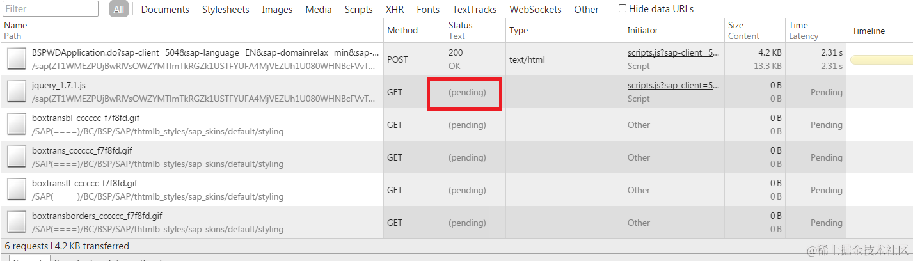This screenshot has width=913, height=261.
Task: Select the BSPWDApplication.do request name
Action: click(x=205, y=52)
